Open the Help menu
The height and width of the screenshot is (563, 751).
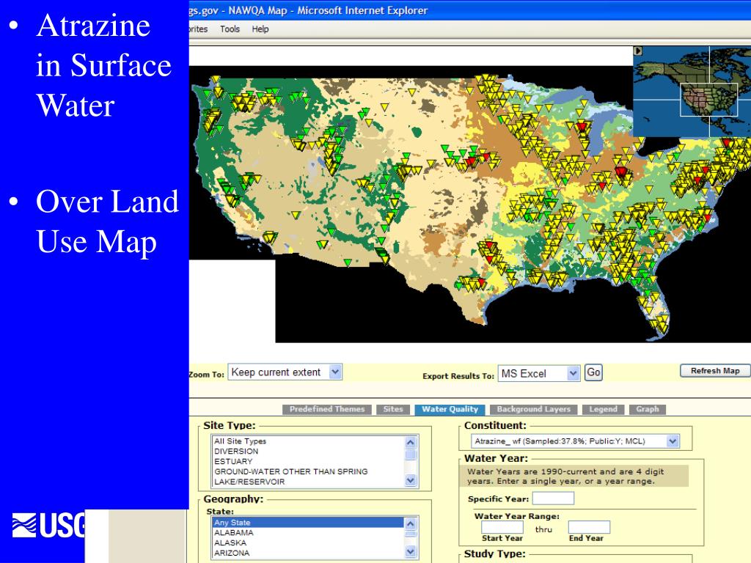click(x=260, y=29)
